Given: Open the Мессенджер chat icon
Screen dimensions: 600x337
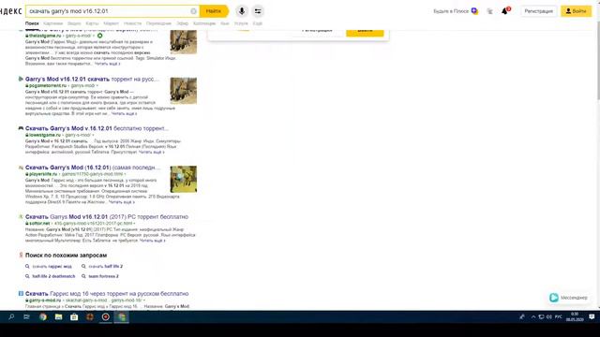Looking at the screenshot, I should (x=554, y=298).
